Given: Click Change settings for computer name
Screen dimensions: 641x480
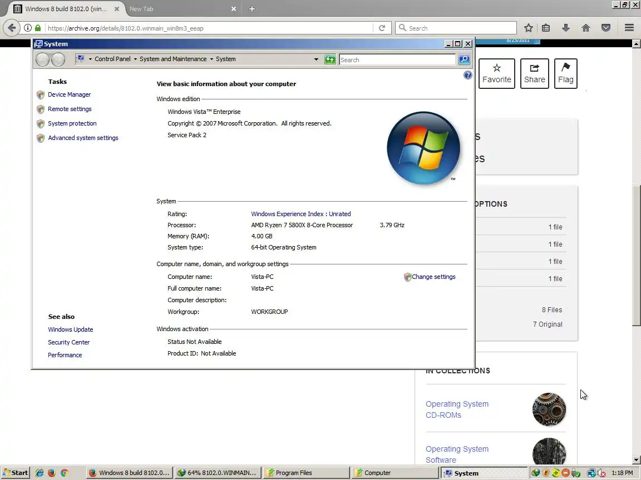Looking at the screenshot, I should pyautogui.click(x=433, y=277).
